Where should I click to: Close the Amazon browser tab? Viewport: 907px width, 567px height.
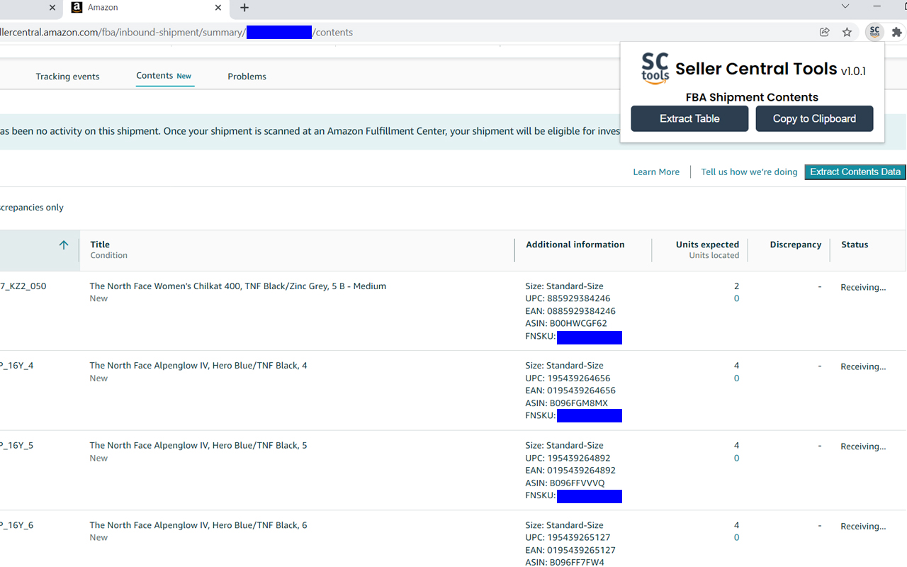click(218, 8)
